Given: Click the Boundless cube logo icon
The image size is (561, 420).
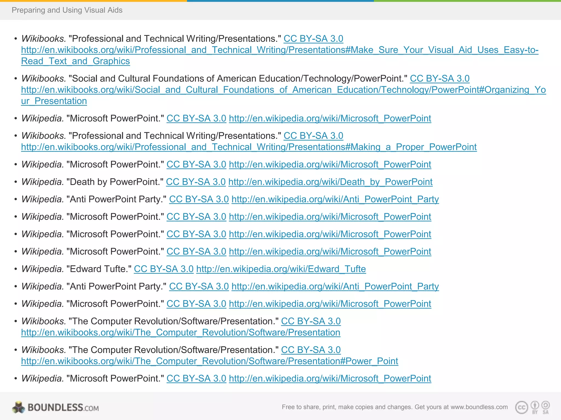Looking at the screenshot, I should point(18,407).
